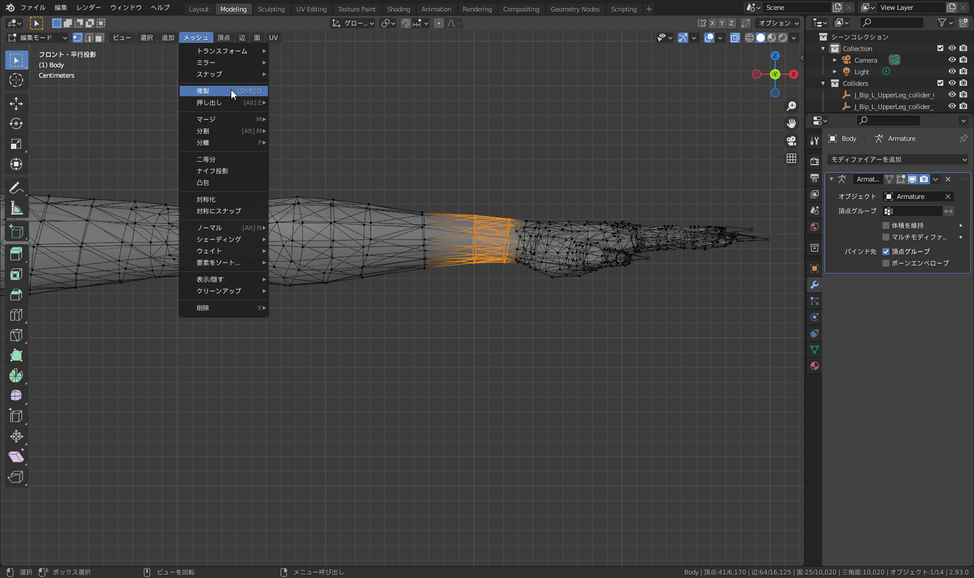The image size is (974, 578).
Task: Hide the Camera object with eye icon
Action: pos(951,60)
